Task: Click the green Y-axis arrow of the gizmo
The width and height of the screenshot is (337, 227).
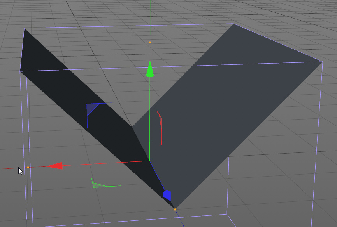Action: click(x=150, y=69)
